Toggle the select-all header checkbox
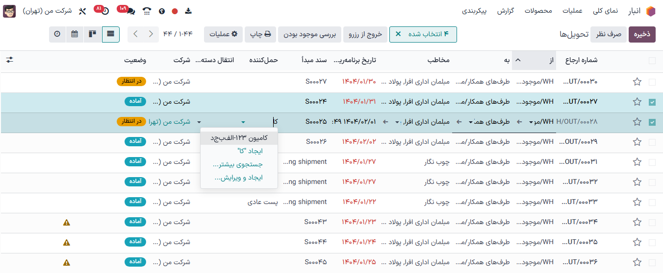 coord(652,61)
